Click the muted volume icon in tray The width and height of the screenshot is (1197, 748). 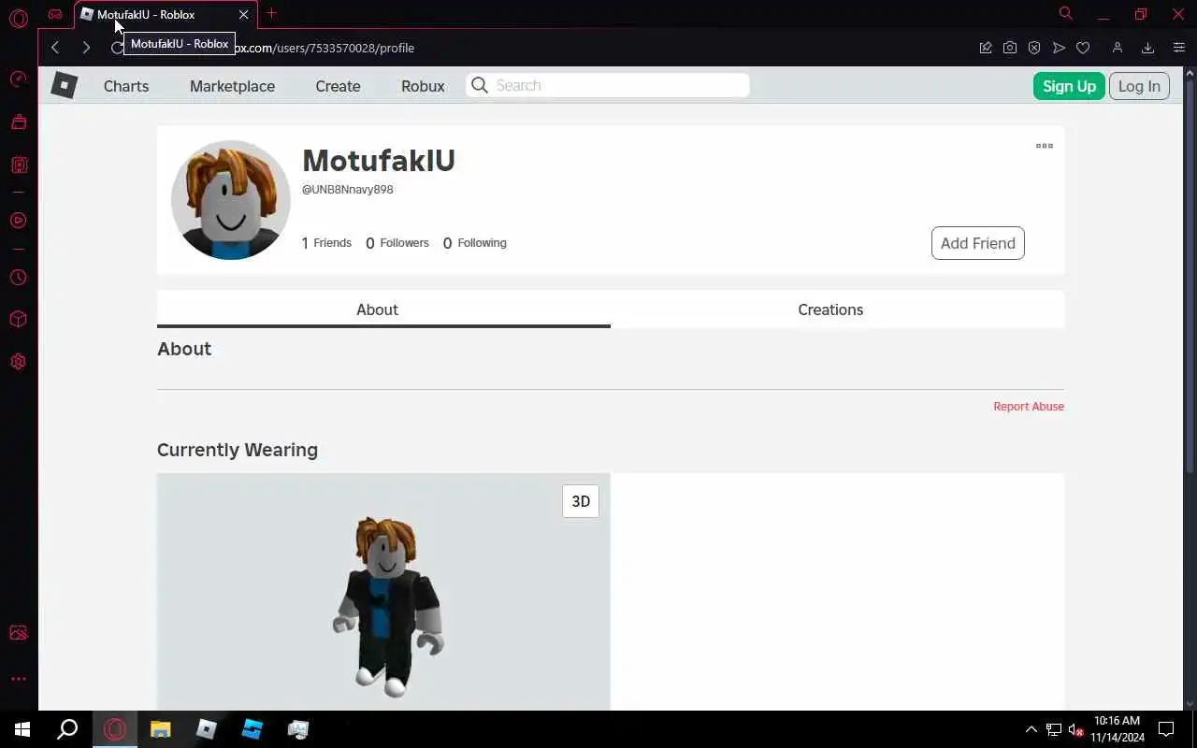pos(1075,729)
